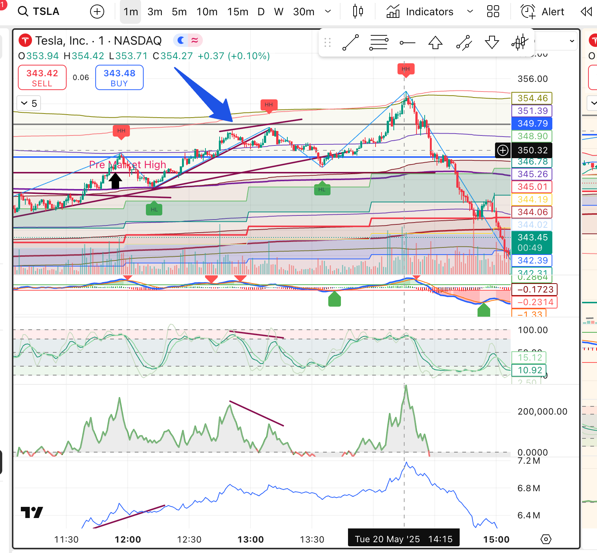
Task: Switch to the 5m timeframe
Action: pos(179,12)
